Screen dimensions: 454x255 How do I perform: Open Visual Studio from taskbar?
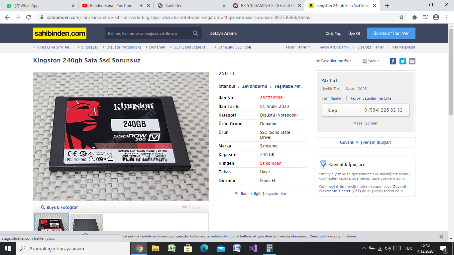tap(253, 248)
